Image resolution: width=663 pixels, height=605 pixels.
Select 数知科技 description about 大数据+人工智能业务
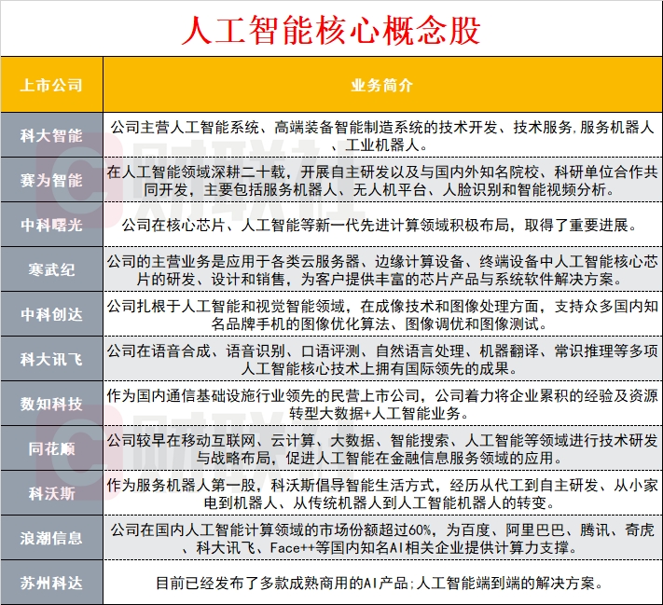coord(382,405)
